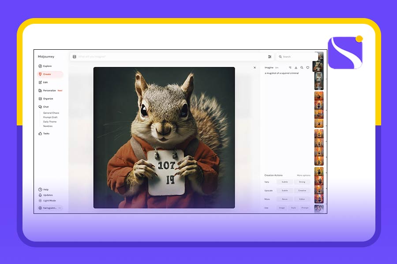The width and height of the screenshot is (397, 264).
Task: Like the image with heart icon
Action: pyautogui.click(x=307, y=68)
